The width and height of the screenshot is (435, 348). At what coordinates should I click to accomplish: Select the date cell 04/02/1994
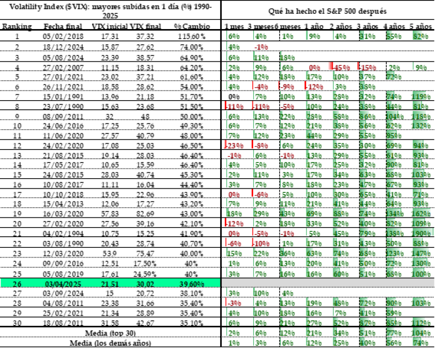(x=63, y=234)
